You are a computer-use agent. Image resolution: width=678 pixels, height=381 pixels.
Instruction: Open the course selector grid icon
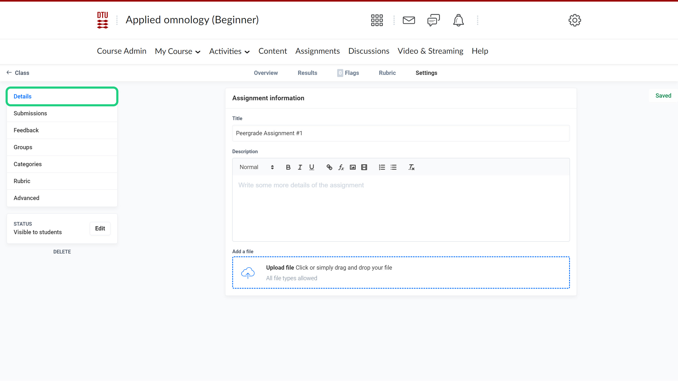coord(377,20)
